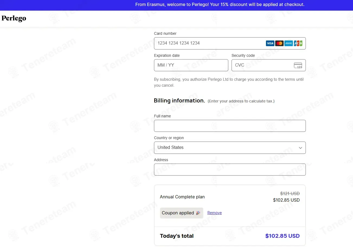Image resolution: width=353 pixels, height=247 pixels.
Task: Click the Mastercard icon
Action: pos(279,43)
